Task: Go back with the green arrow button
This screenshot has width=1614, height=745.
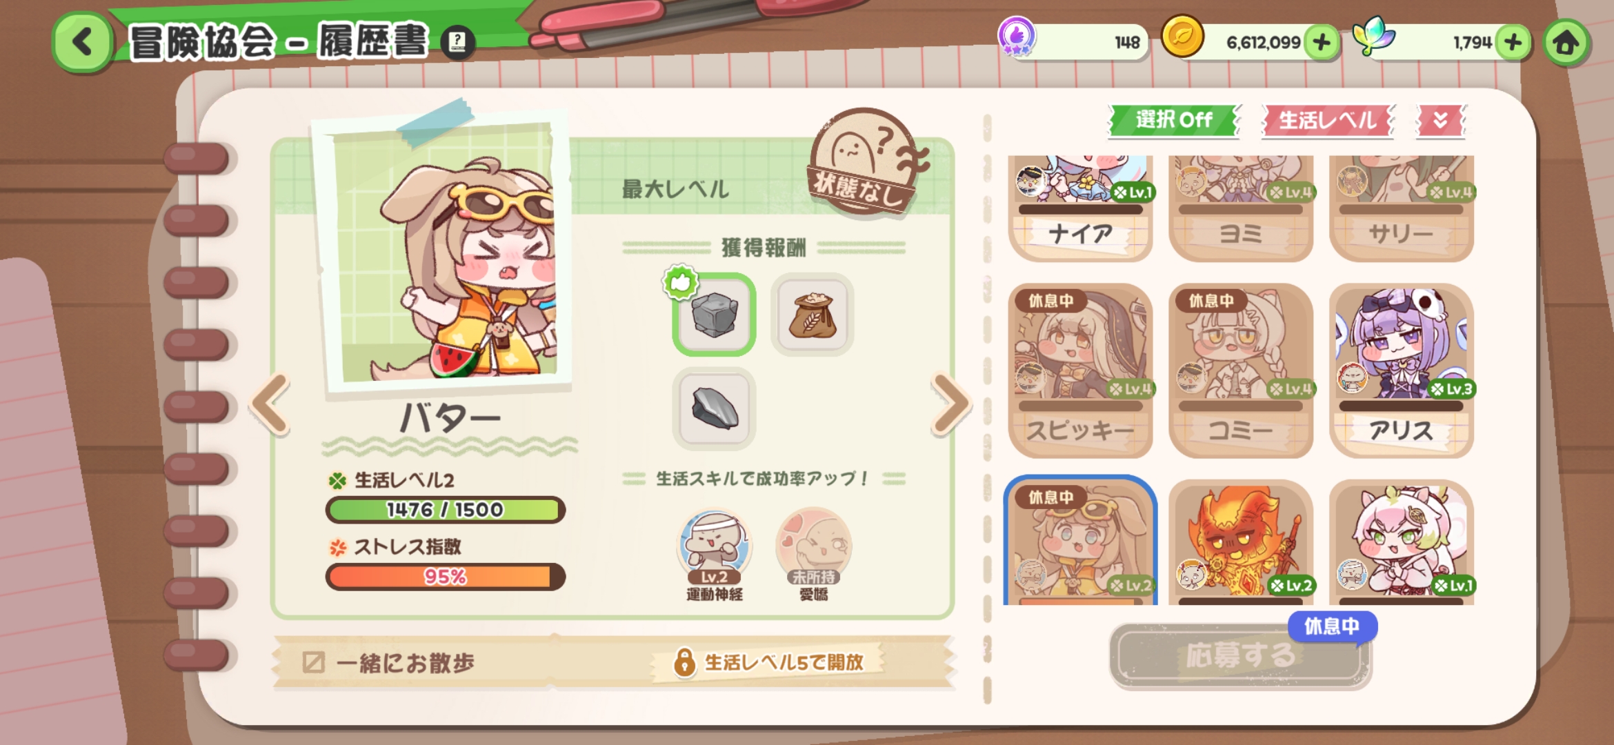Action: point(82,43)
